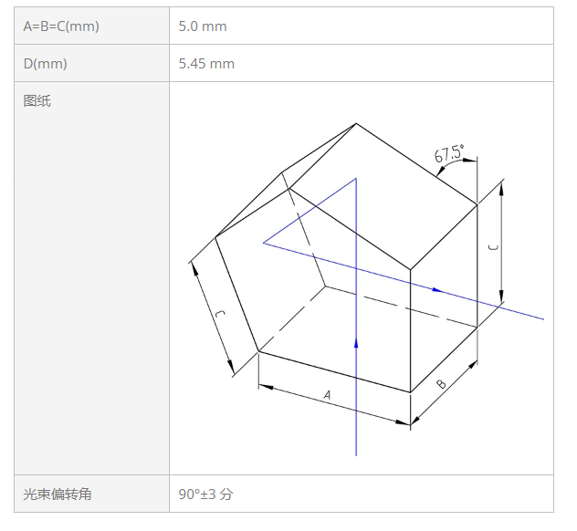Select the 90°±3 分 value
Screen dimensions: 577x531
pyautogui.click(x=205, y=494)
